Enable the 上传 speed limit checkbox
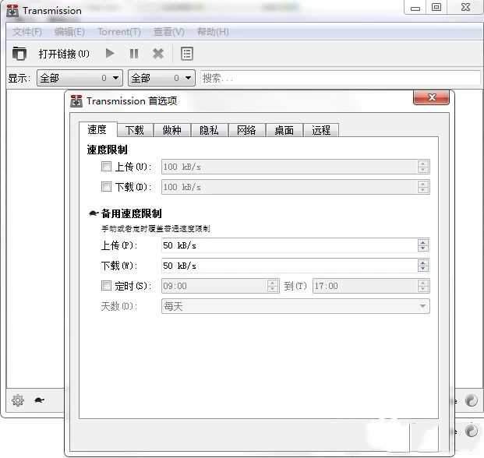The width and height of the screenshot is (484, 458). [x=107, y=167]
